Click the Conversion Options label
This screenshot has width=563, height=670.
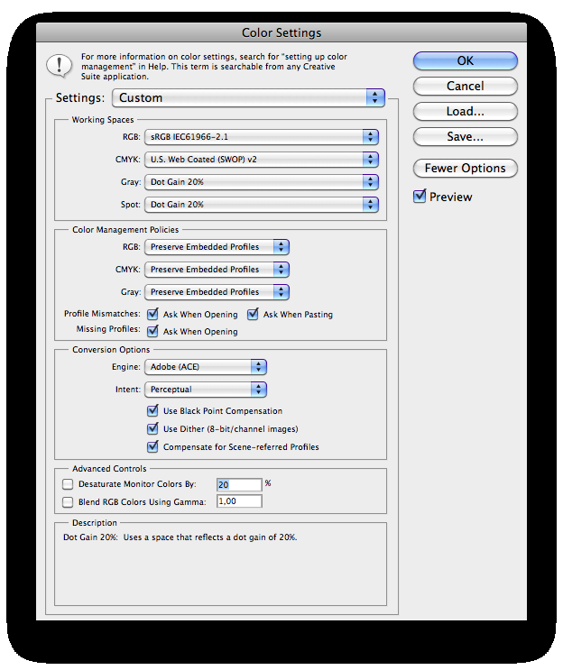pos(111,350)
